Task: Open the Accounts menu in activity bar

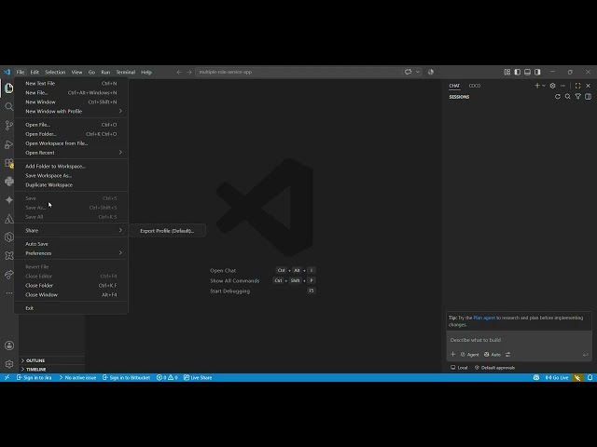Action: pos(9,345)
